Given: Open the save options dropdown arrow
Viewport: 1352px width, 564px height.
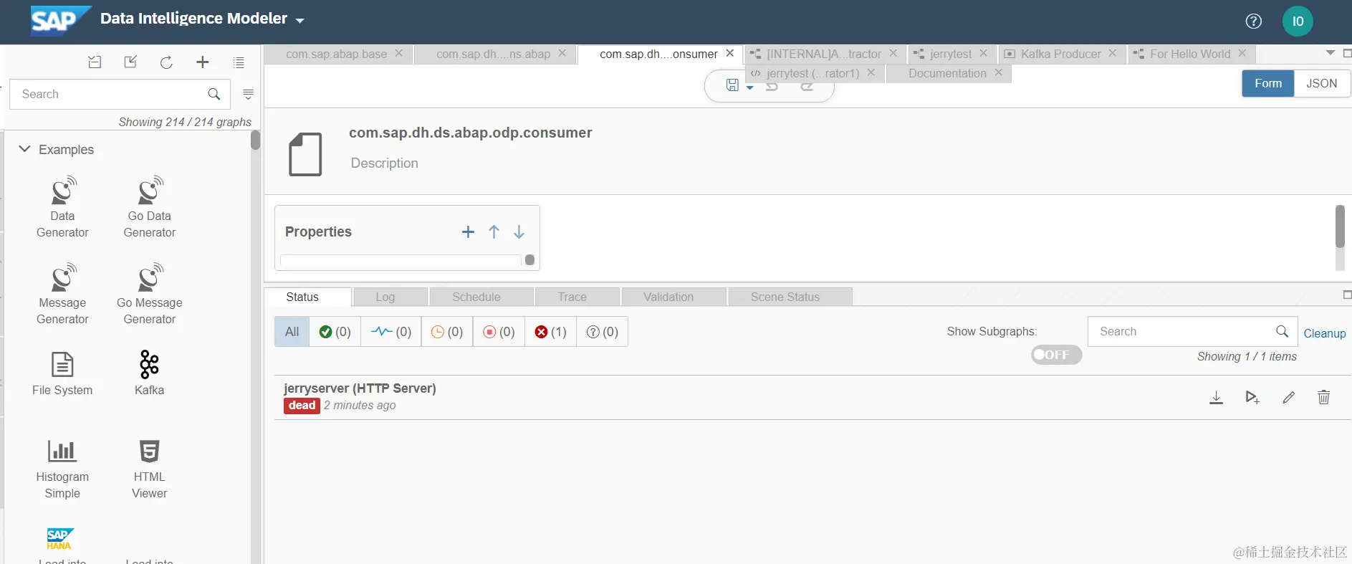Looking at the screenshot, I should click(749, 87).
